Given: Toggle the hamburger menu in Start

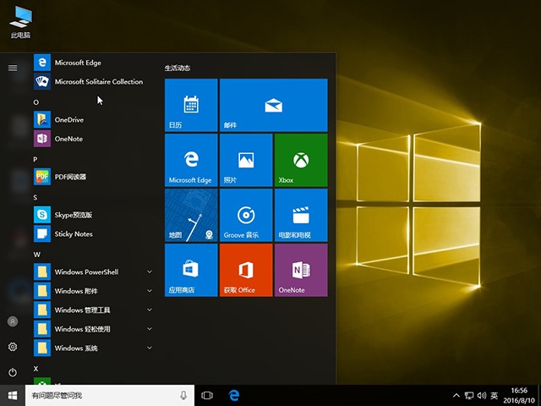Looking at the screenshot, I should [x=13, y=68].
